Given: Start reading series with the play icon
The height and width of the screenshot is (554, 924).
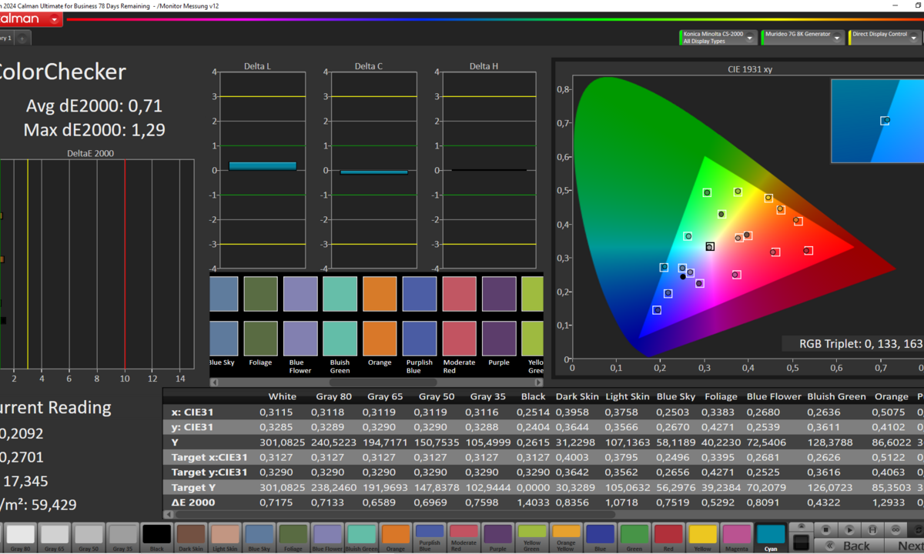Looking at the screenshot, I should (x=849, y=529).
